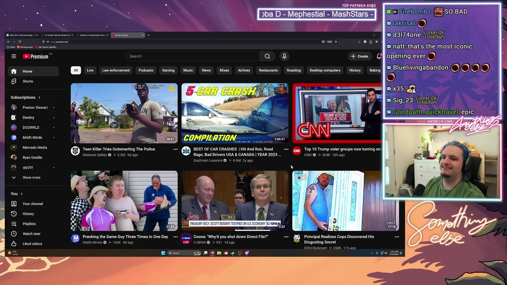Open menu for Principal Realizes Cops video
The width and height of the screenshot is (507, 285).
tap(397, 237)
